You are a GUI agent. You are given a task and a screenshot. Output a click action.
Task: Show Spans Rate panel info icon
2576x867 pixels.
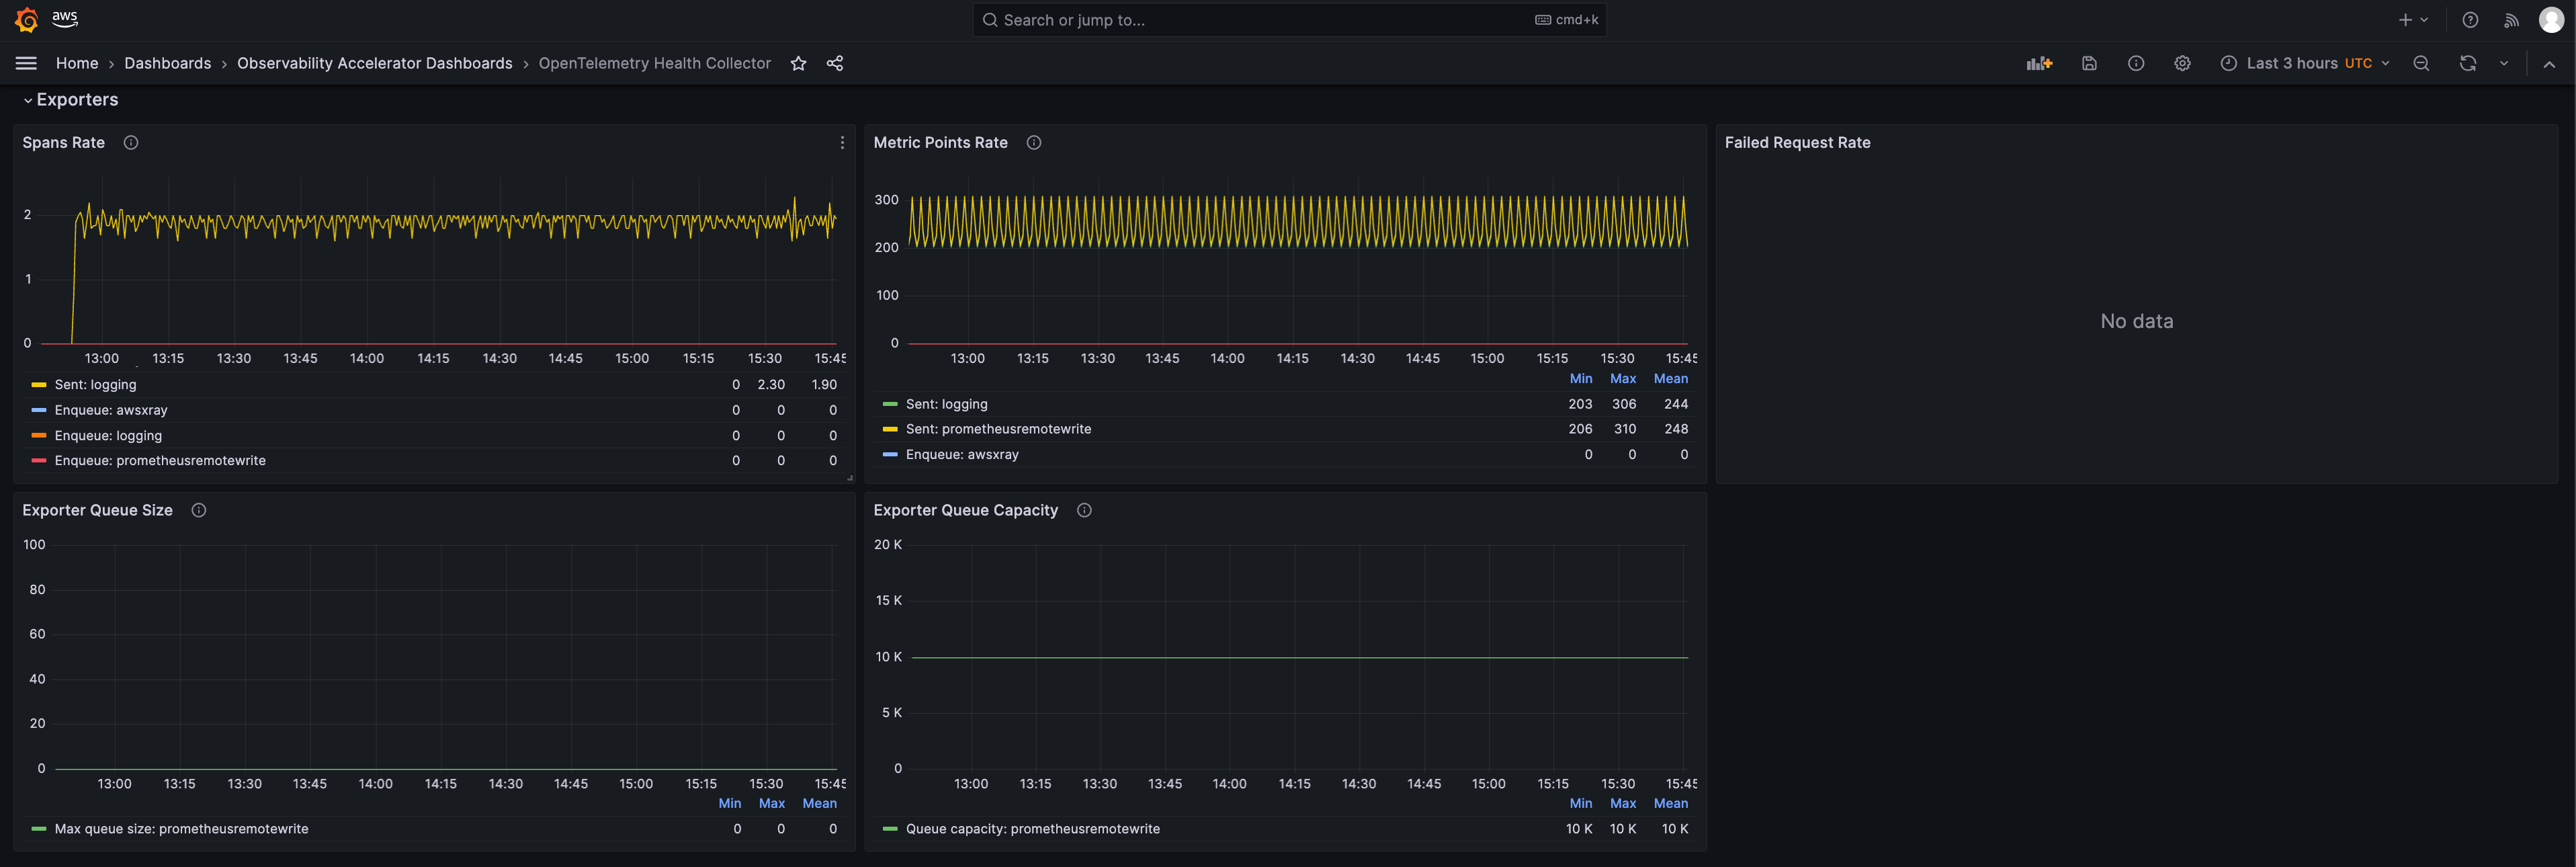pyautogui.click(x=131, y=143)
